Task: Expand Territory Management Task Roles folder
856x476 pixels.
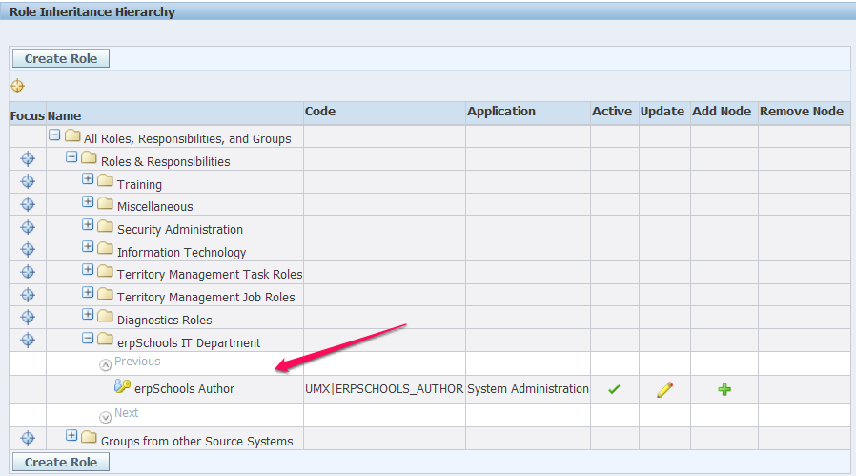Action: point(88,269)
